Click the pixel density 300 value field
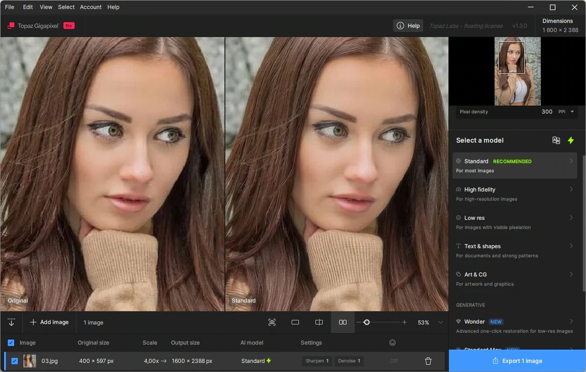The width and height of the screenshot is (586, 372). (x=547, y=112)
